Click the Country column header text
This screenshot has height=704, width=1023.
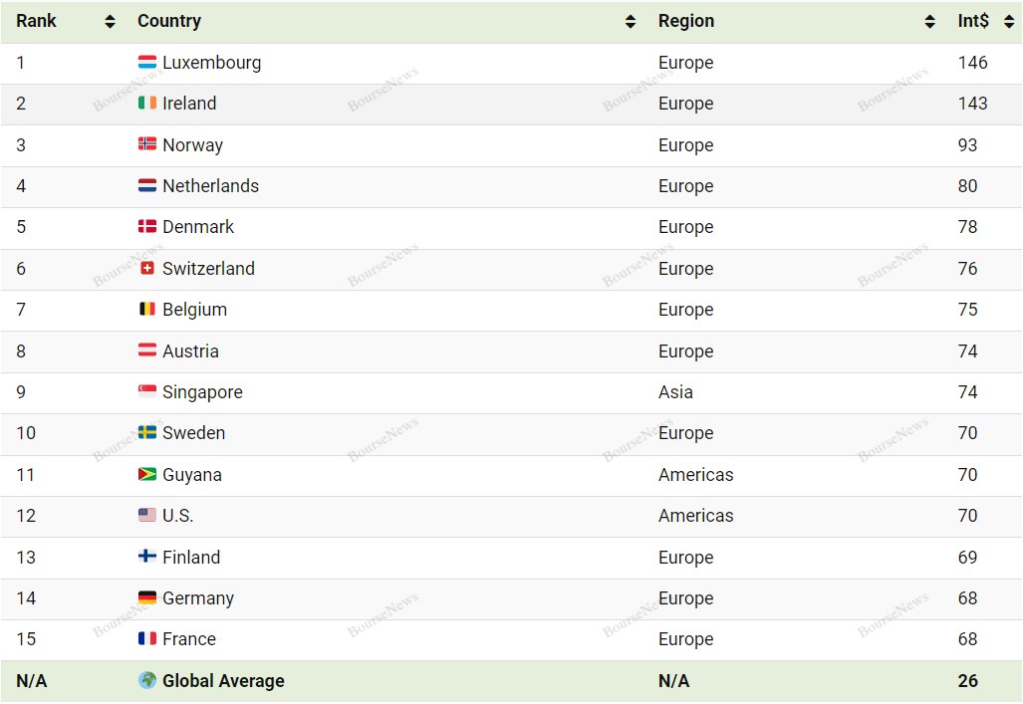(169, 21)
